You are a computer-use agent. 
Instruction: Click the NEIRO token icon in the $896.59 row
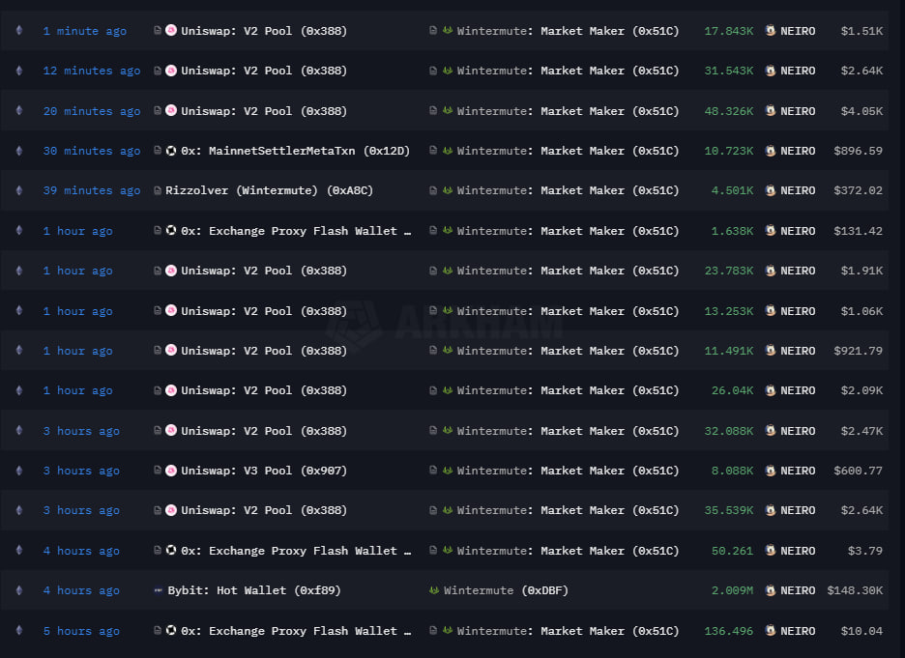771,151
